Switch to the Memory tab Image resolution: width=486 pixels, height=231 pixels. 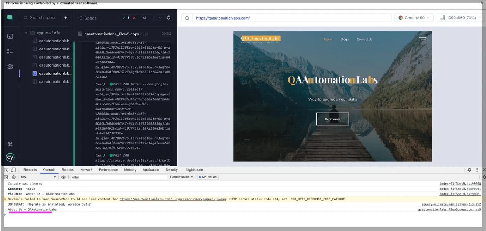click(x=130, y=170)
